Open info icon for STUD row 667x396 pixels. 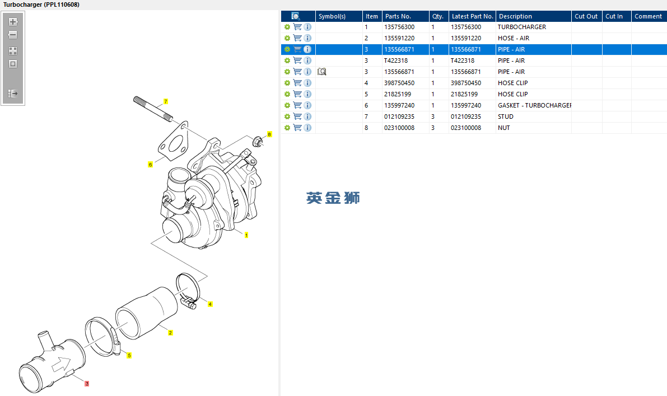point(307,117)
